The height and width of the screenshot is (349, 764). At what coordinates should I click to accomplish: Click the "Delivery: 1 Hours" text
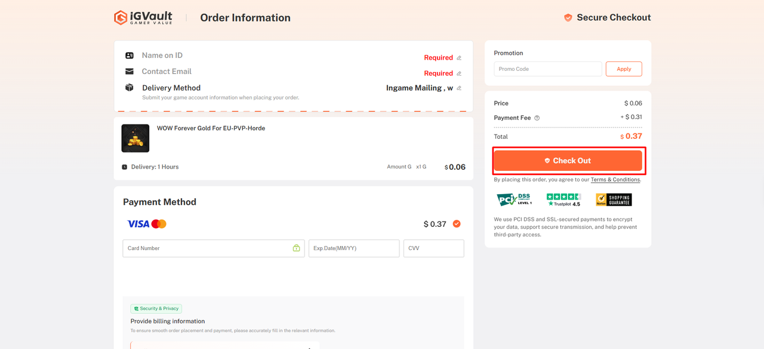click(x=155, y=167)
